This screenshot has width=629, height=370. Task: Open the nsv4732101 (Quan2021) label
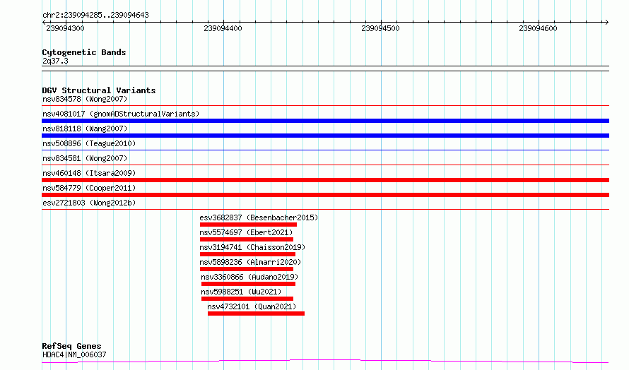pos(252,306)
